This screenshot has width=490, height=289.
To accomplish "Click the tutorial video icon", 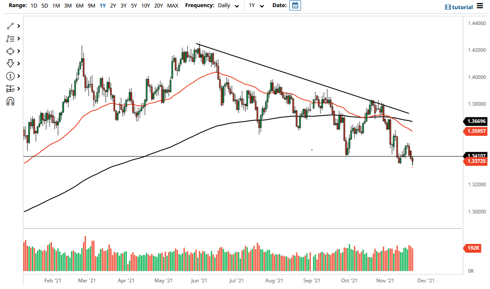I will [x=448, y=7].
